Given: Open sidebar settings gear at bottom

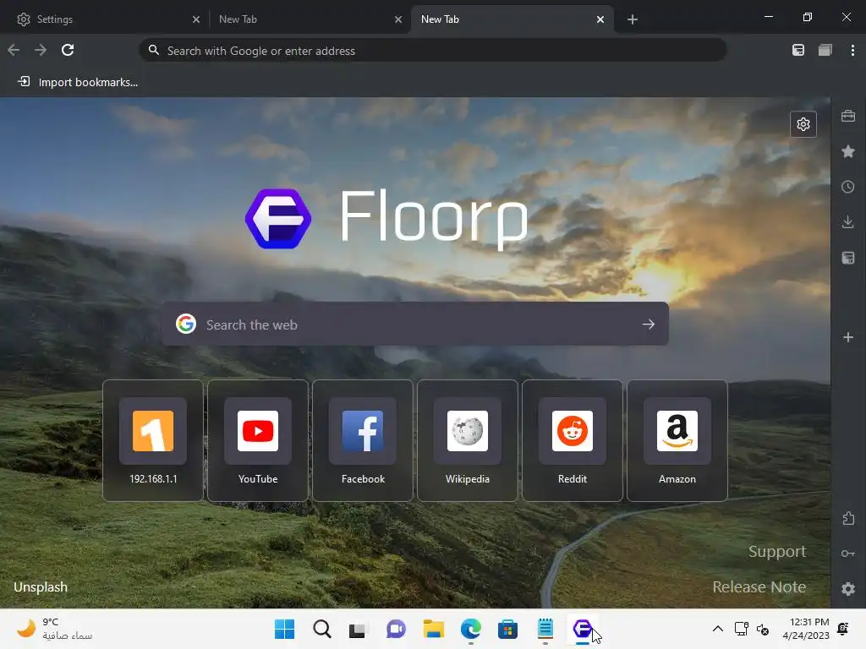Looking at the screenshot, I should (848, 589).
